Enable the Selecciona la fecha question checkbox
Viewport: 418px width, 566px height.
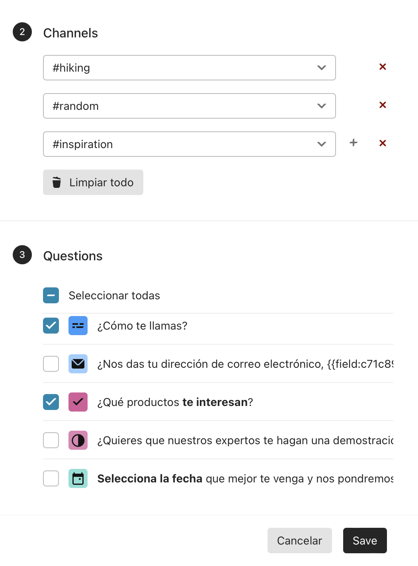click(x=51, y=478)
